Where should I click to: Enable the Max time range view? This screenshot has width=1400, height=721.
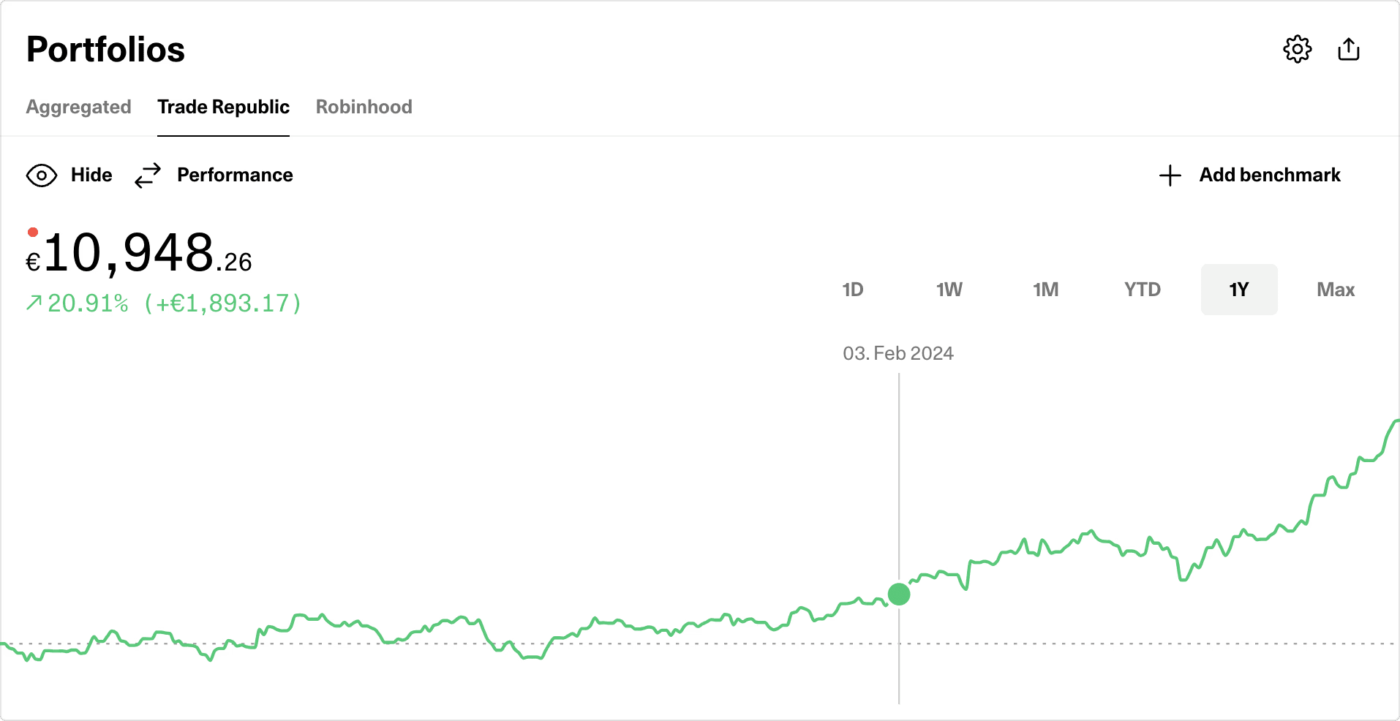(x=1336, y=290)
